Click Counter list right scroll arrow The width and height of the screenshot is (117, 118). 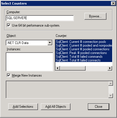(x=110, y=68)
